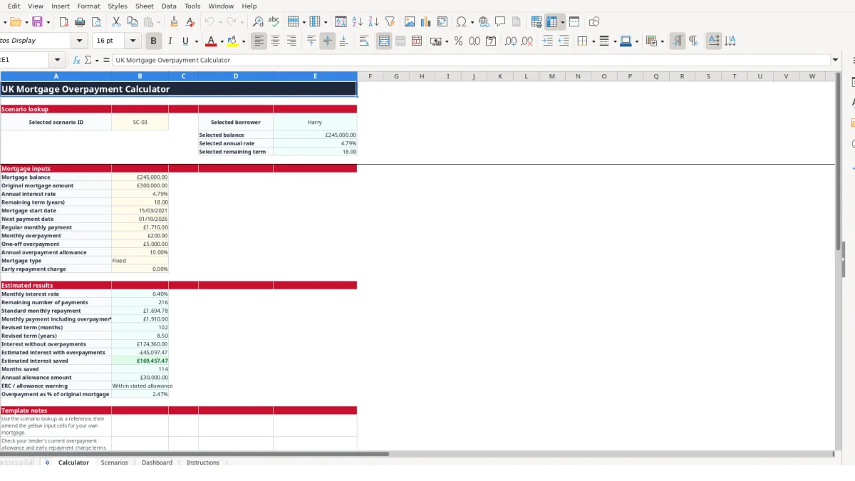Screen dimensions: 855x481
Task: Toggle the AutoFilter funnel icon
Action: tap(390, 22)
